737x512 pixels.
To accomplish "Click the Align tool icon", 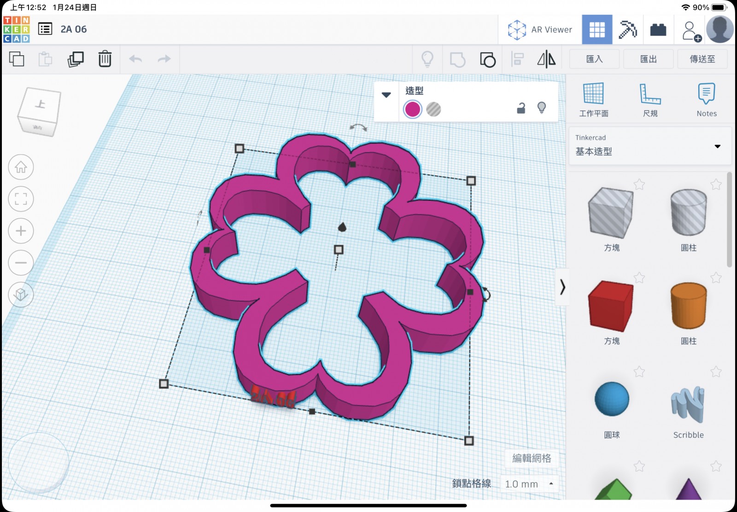I will click(518, 59).
